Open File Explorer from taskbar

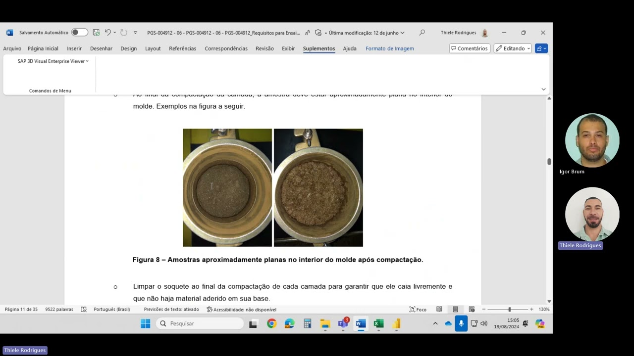pyautogui.click(x=325, y=324)
